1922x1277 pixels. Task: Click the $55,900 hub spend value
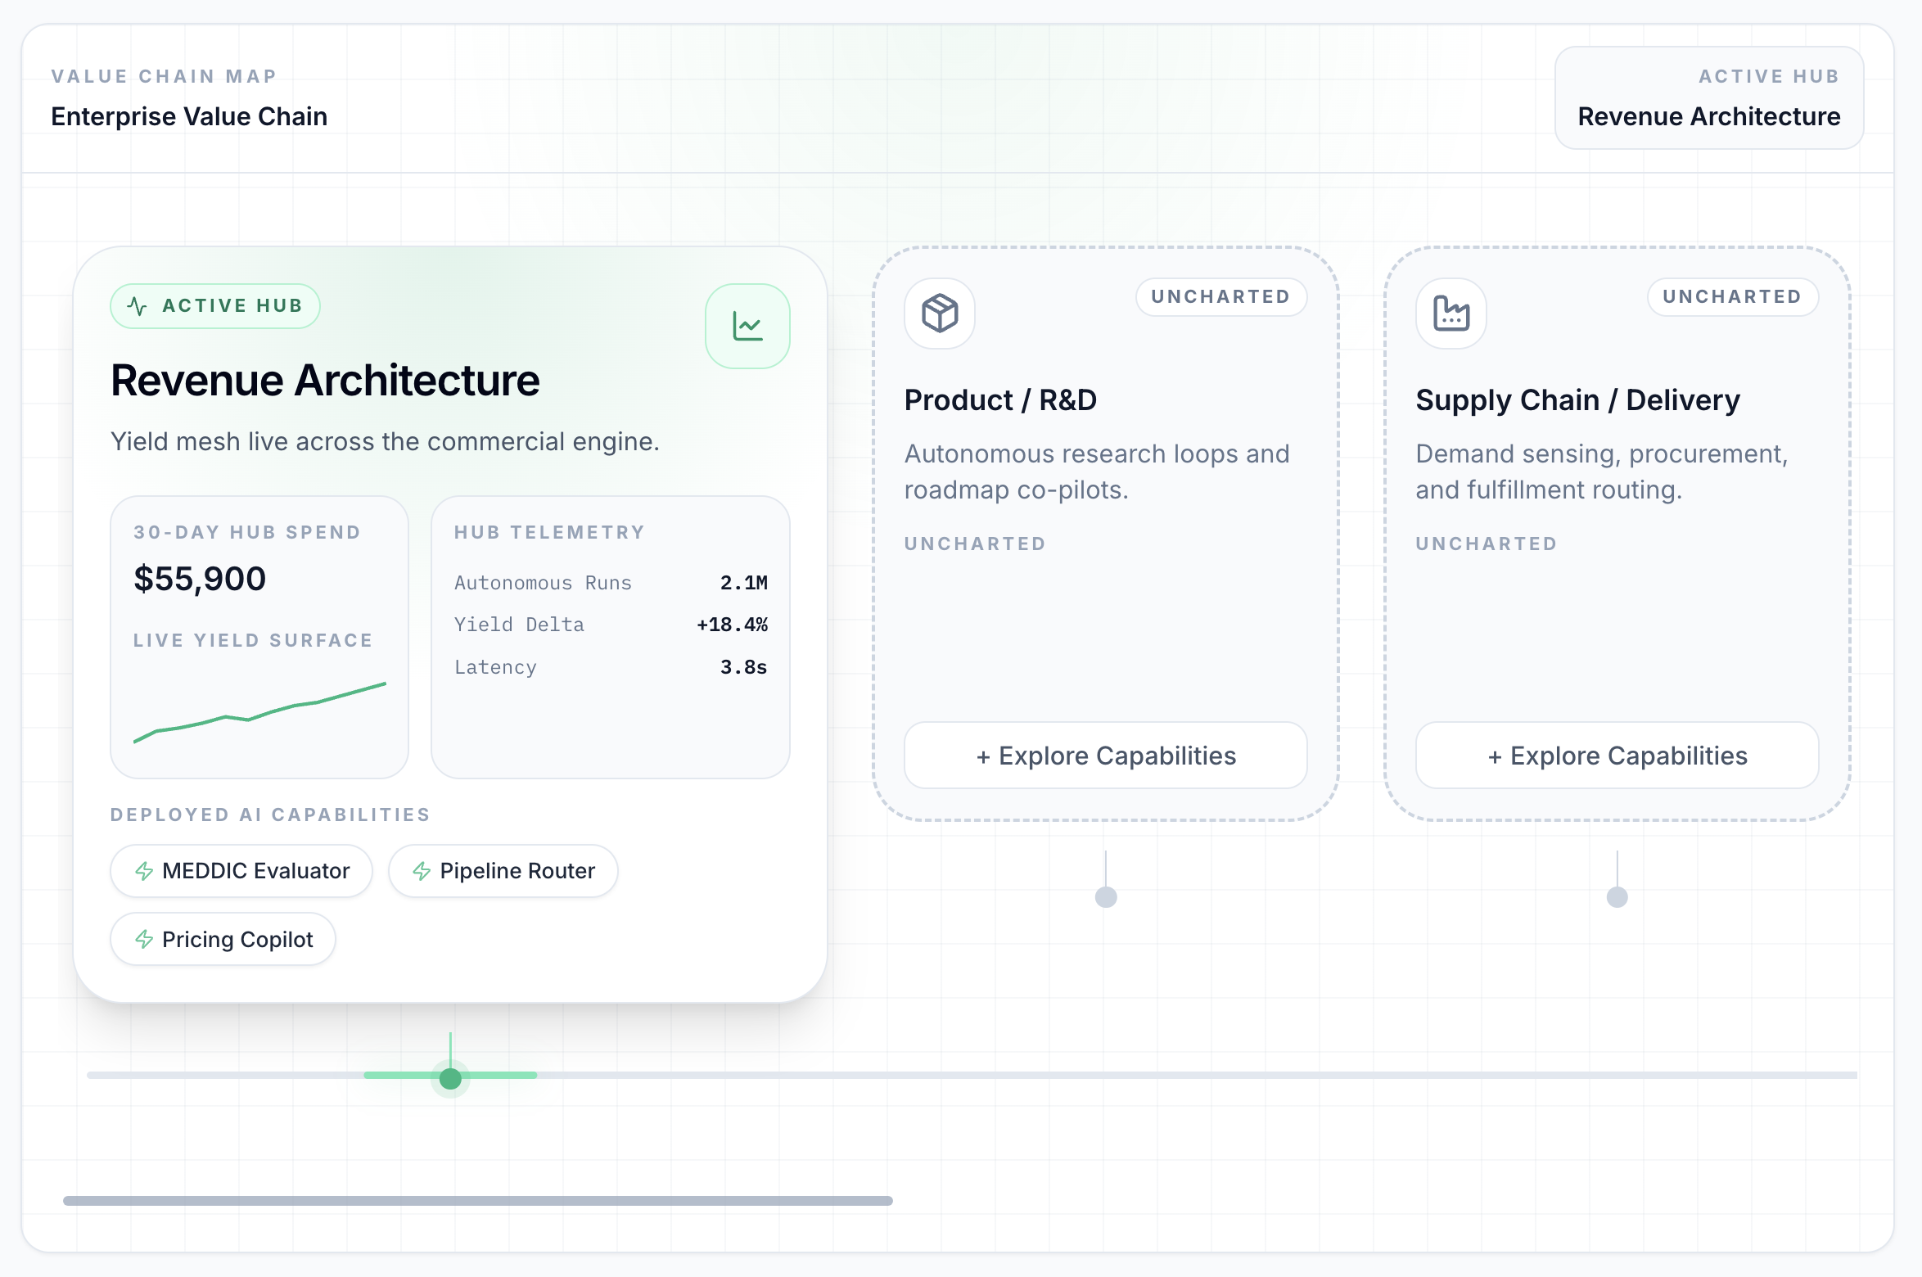200,579
